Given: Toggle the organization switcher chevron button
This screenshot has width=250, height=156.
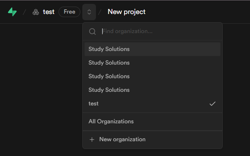Looking at the screenshot, I should [89, 12].
